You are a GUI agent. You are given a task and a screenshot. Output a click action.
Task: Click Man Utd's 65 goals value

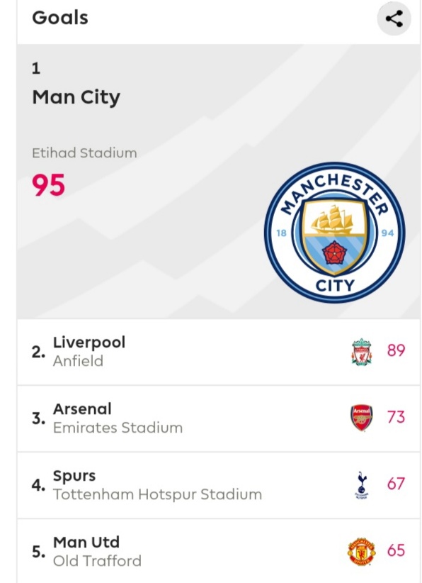(x=396, y=550)
